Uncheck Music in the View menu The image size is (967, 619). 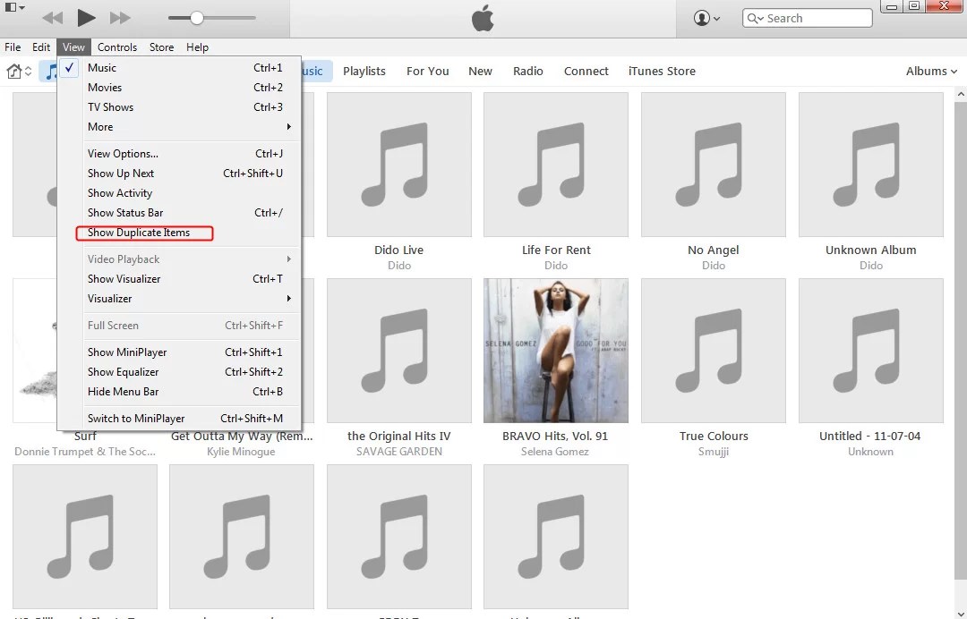pos(101,67)
